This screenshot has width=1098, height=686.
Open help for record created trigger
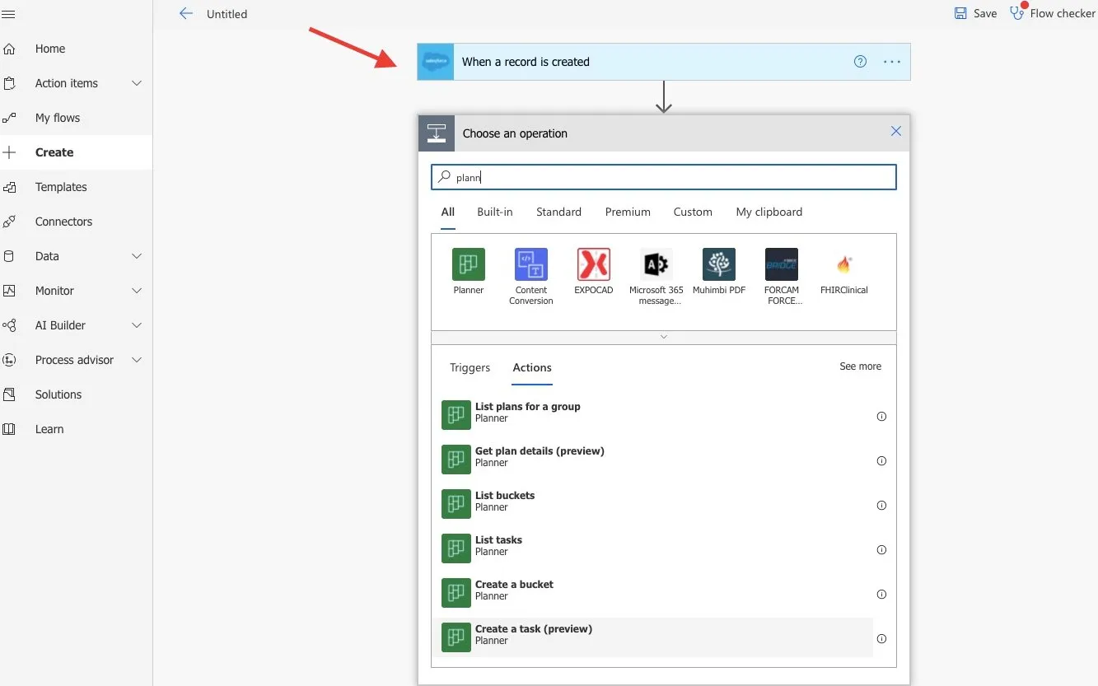(x=860, y=62)
